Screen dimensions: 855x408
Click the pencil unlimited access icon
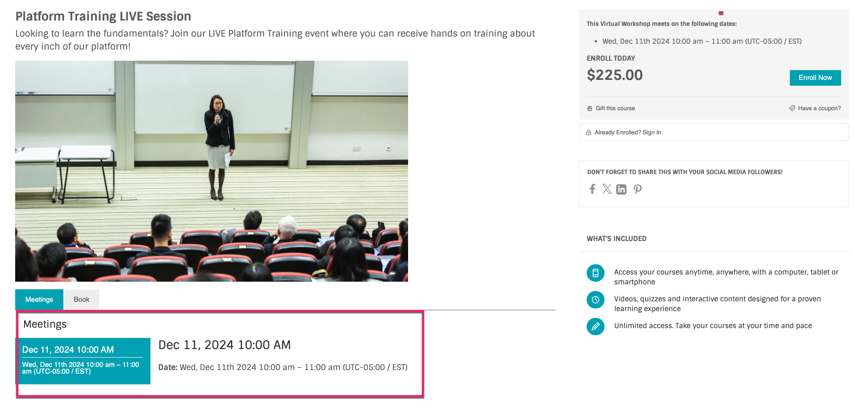coord(596,327)
